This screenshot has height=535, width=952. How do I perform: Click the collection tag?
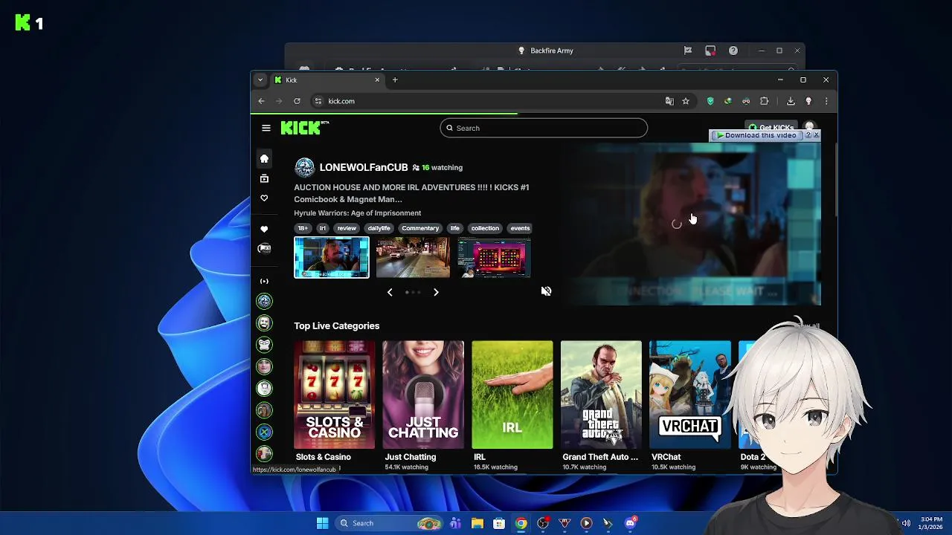tap(485, 228)
